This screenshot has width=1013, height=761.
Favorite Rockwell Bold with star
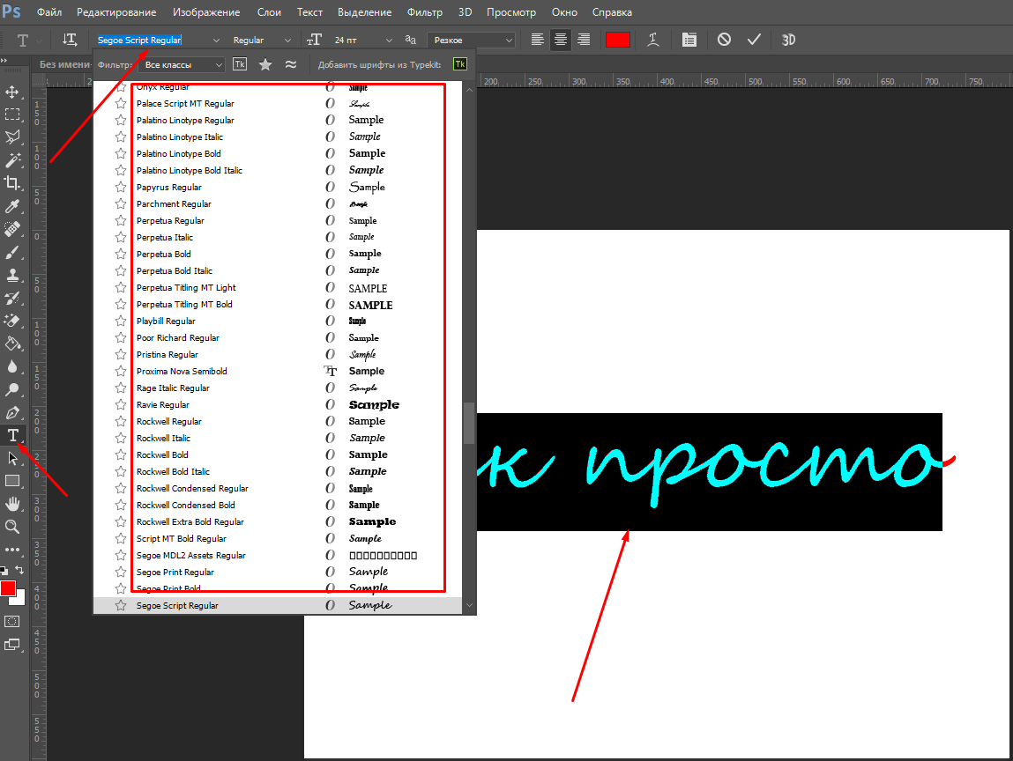(x=121, y=454)
